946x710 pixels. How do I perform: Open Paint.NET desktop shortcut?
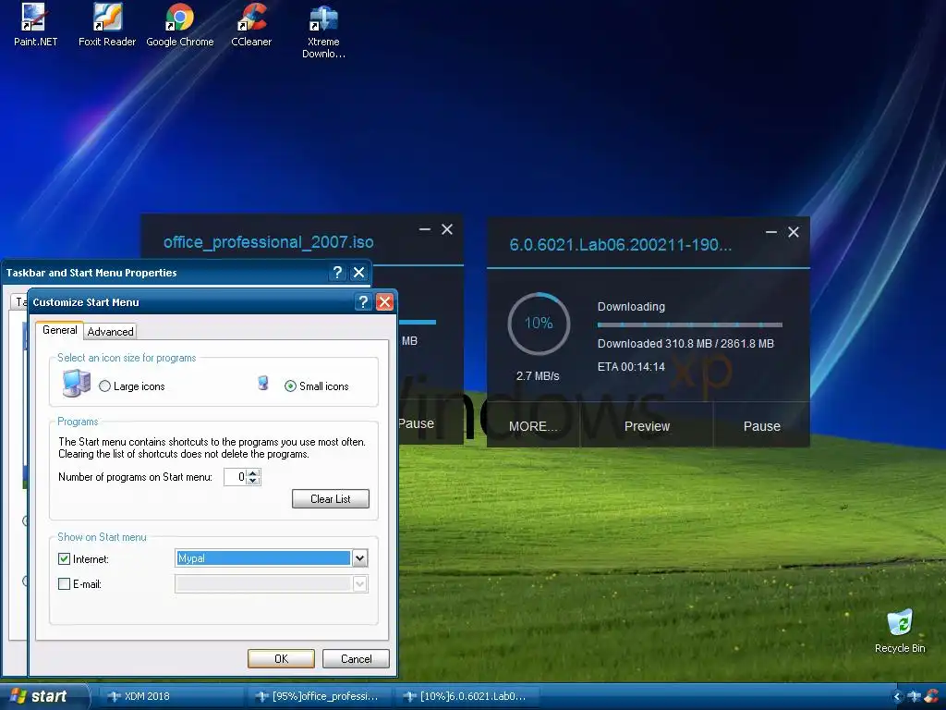pos(35,25)
